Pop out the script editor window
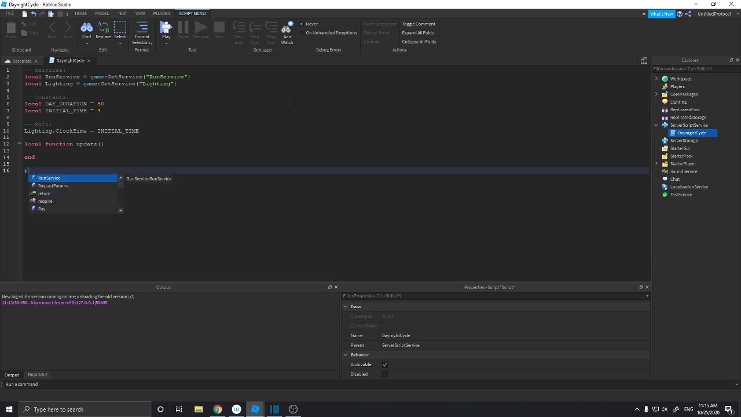 pos(644,60)
